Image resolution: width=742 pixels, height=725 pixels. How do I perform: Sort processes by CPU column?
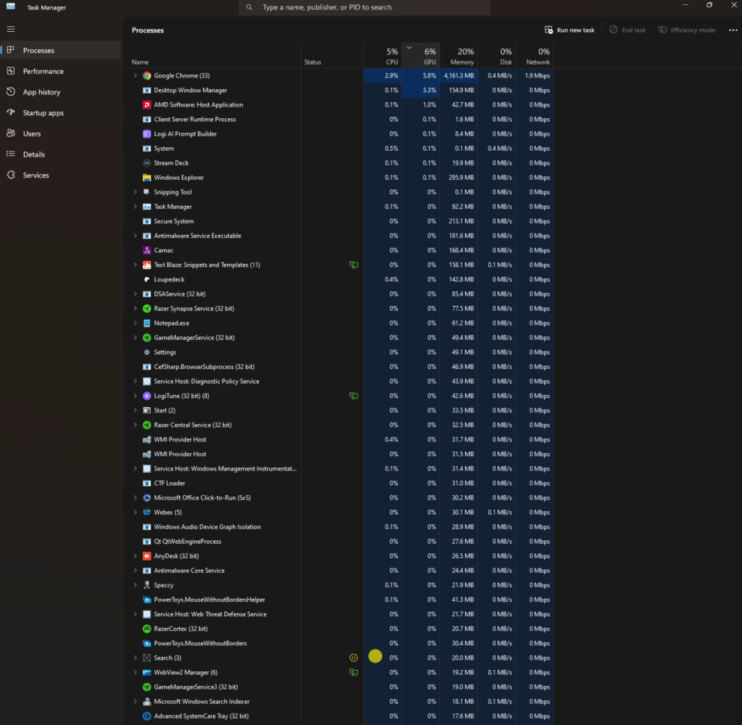click(382, 56)
